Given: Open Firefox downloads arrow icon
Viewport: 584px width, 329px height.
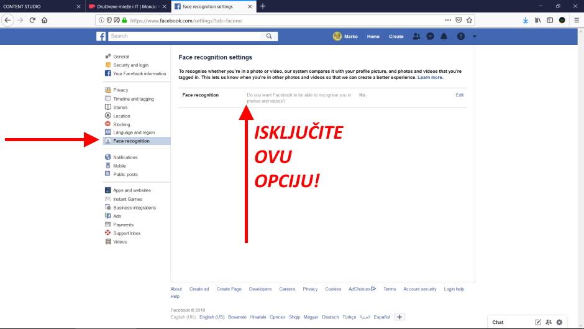Looking at the screenshot, I should coord(526,20).
